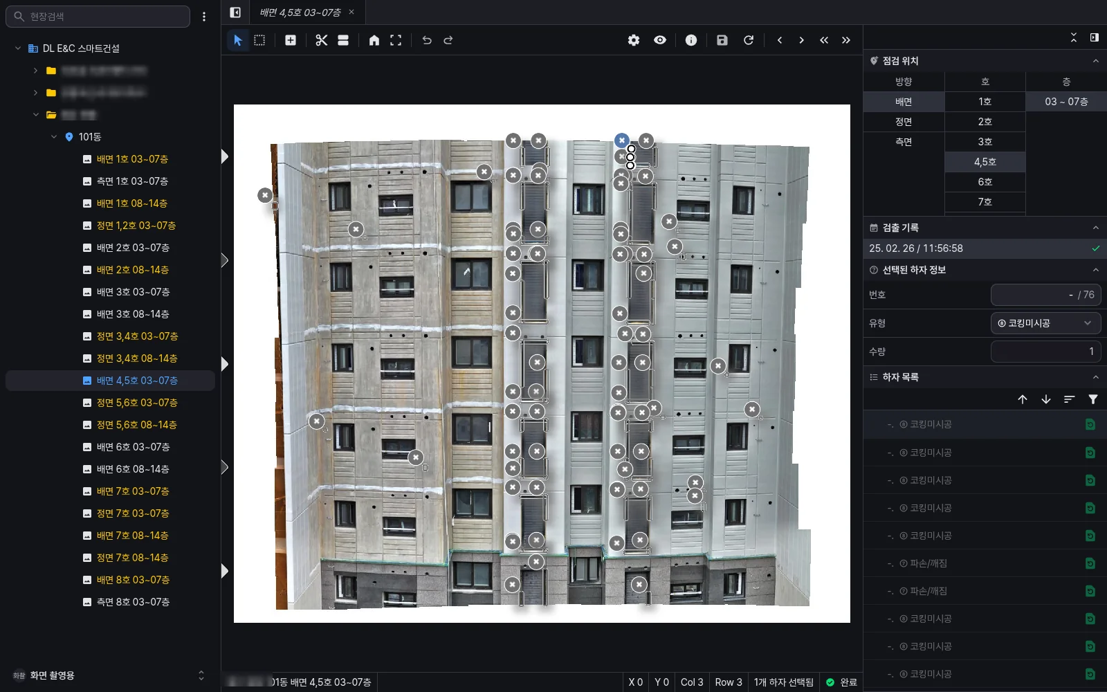1107x692 pixels.
Task: Open 배면 6호 08~14층 in the tree
Action: click(x=132, y=469)
